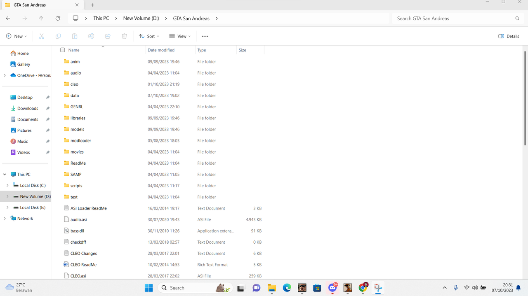The height and width of the screenshot is (296, 528).
Task: Go forward with the right arrow
Action: pos(25,19)
